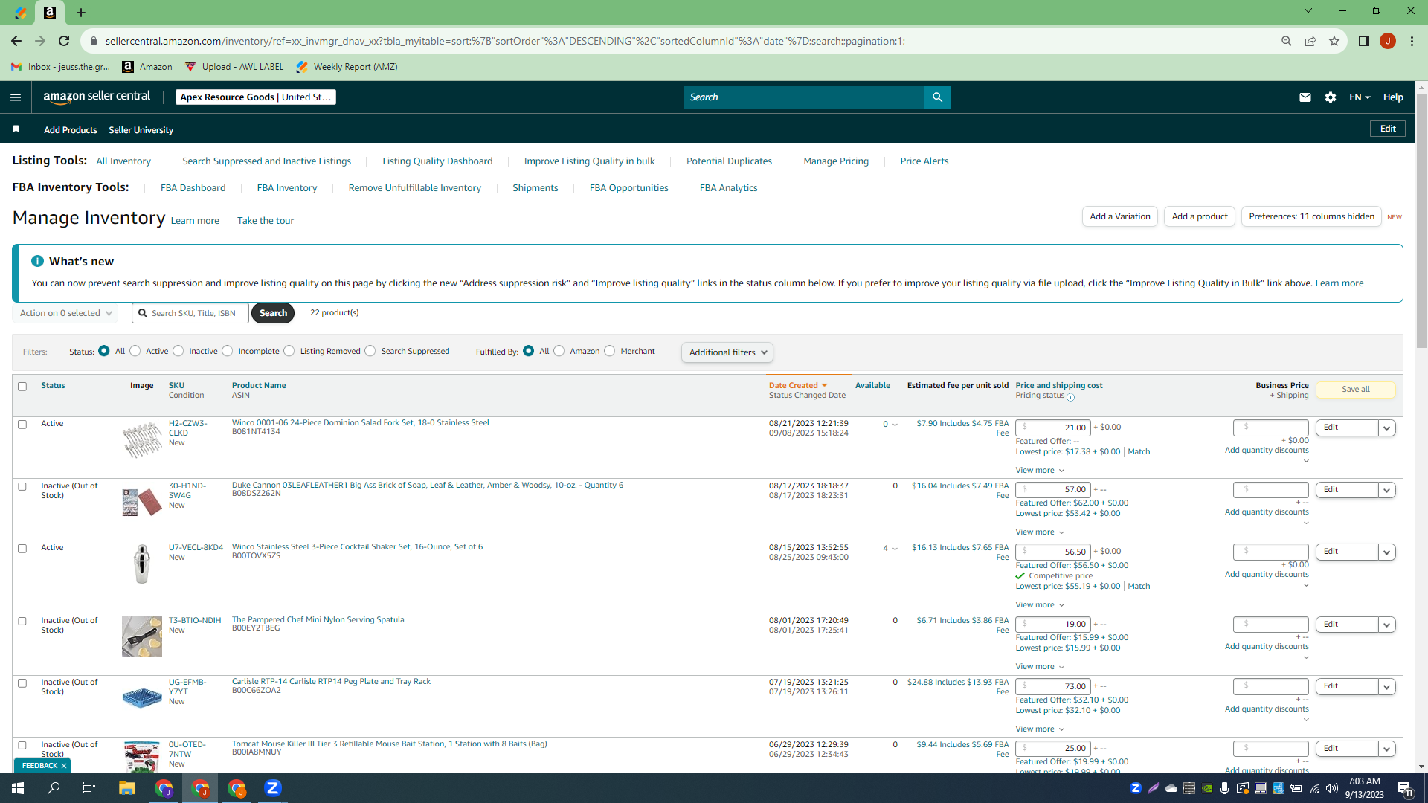Click the pricing status info icon
Screen dimensions: 1428x803
[1070, 397]
